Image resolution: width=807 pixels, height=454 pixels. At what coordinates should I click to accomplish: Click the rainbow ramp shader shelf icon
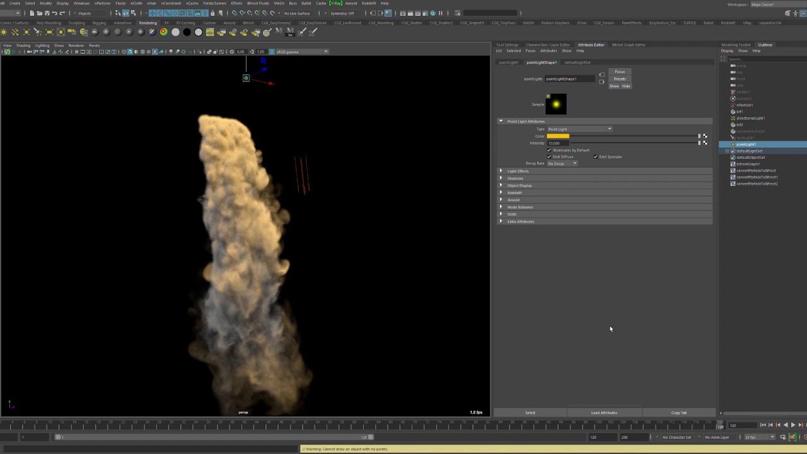[164, 32]
